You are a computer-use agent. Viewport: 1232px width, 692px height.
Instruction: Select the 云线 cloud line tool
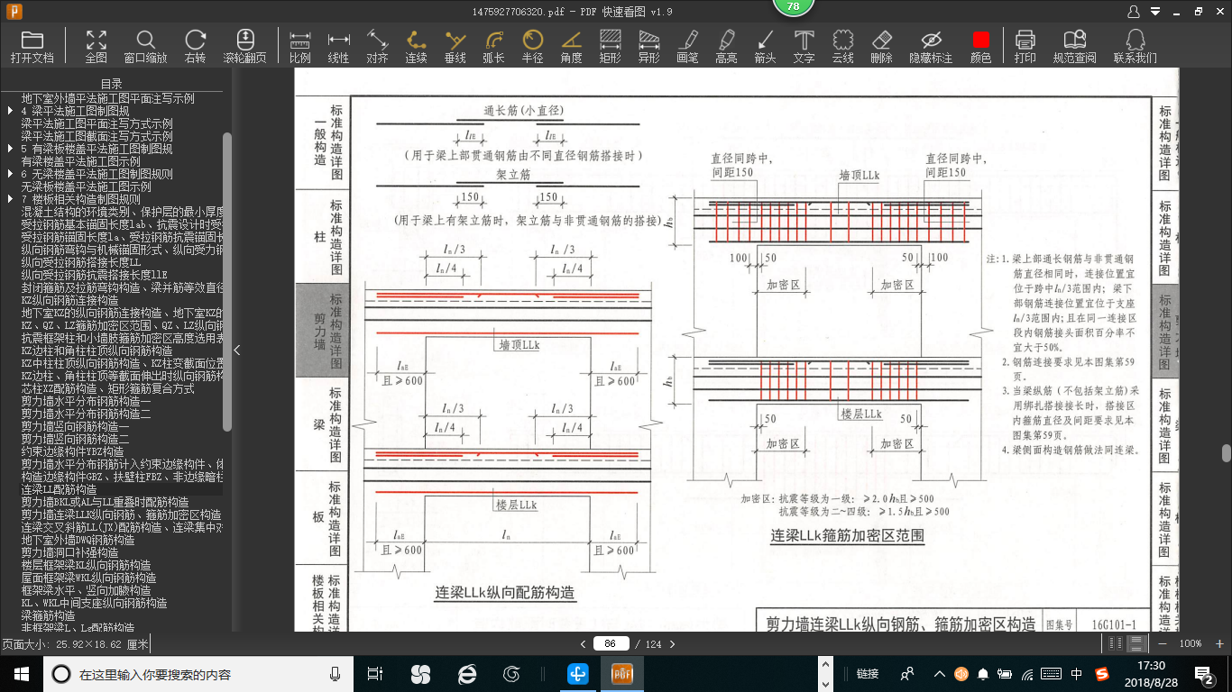tap(842, 46)
